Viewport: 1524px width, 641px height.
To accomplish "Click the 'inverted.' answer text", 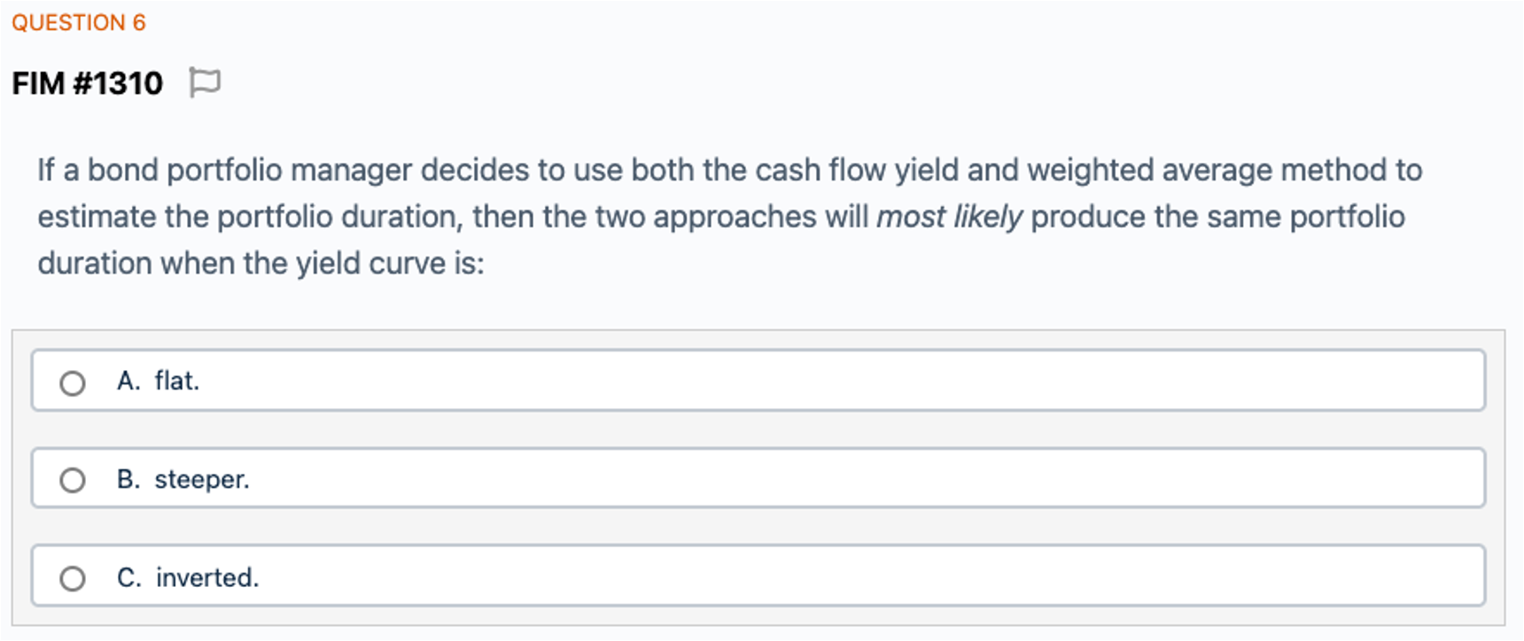I will coord(207,577).
